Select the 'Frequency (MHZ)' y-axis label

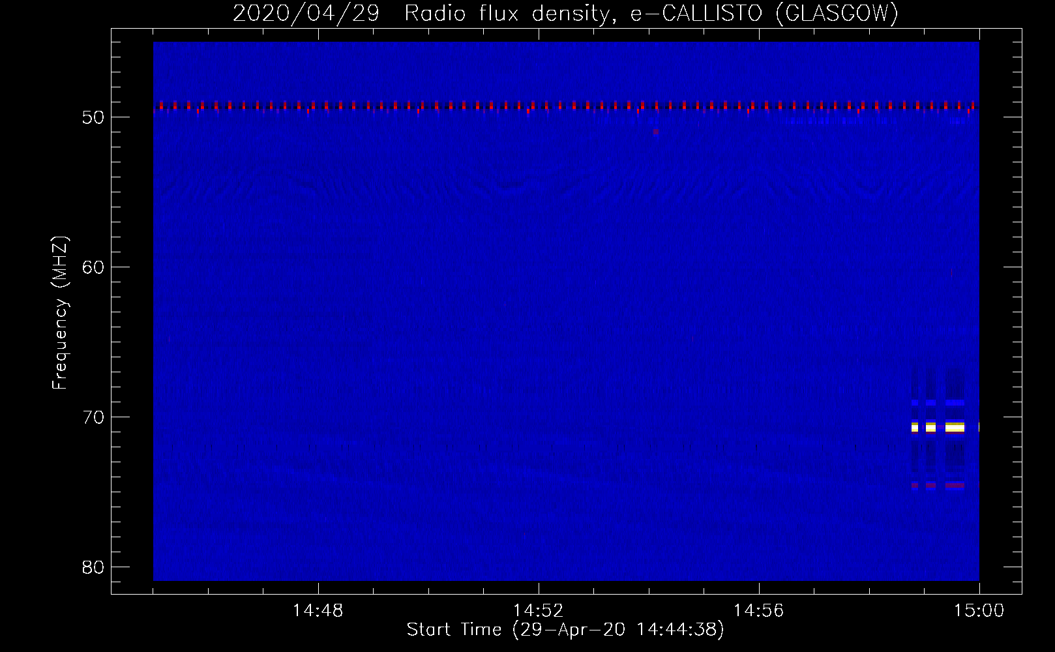point(61,313)
